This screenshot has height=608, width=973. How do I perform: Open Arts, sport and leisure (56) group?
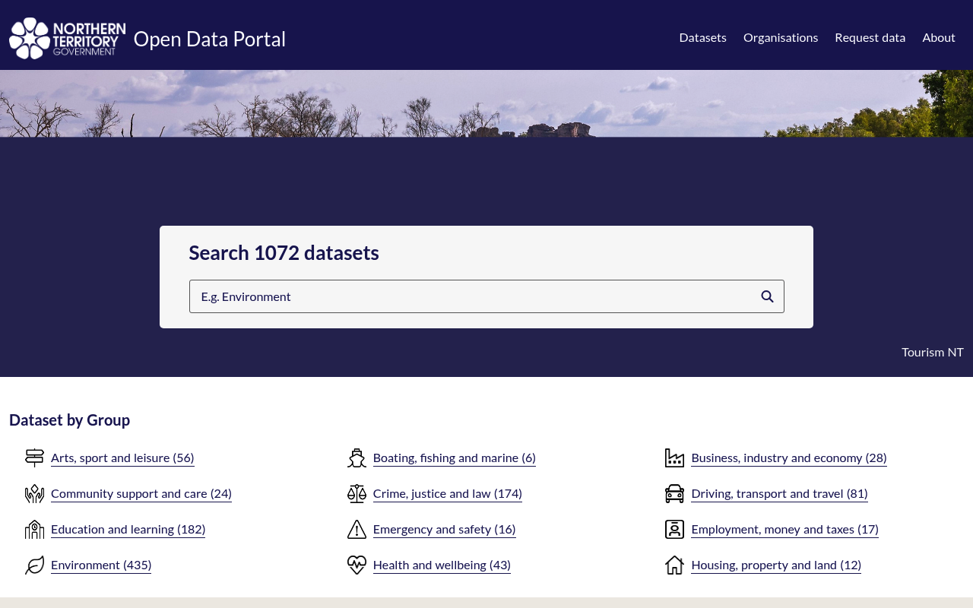(x=122, y=458)
